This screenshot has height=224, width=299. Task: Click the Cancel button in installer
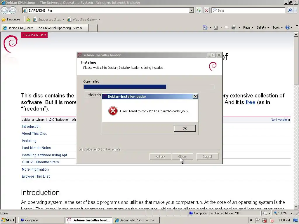pos(207,157)
